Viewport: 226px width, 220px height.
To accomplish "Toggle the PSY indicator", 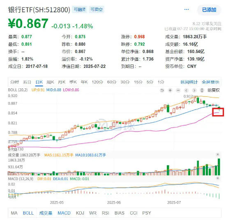I will point(147,213).
